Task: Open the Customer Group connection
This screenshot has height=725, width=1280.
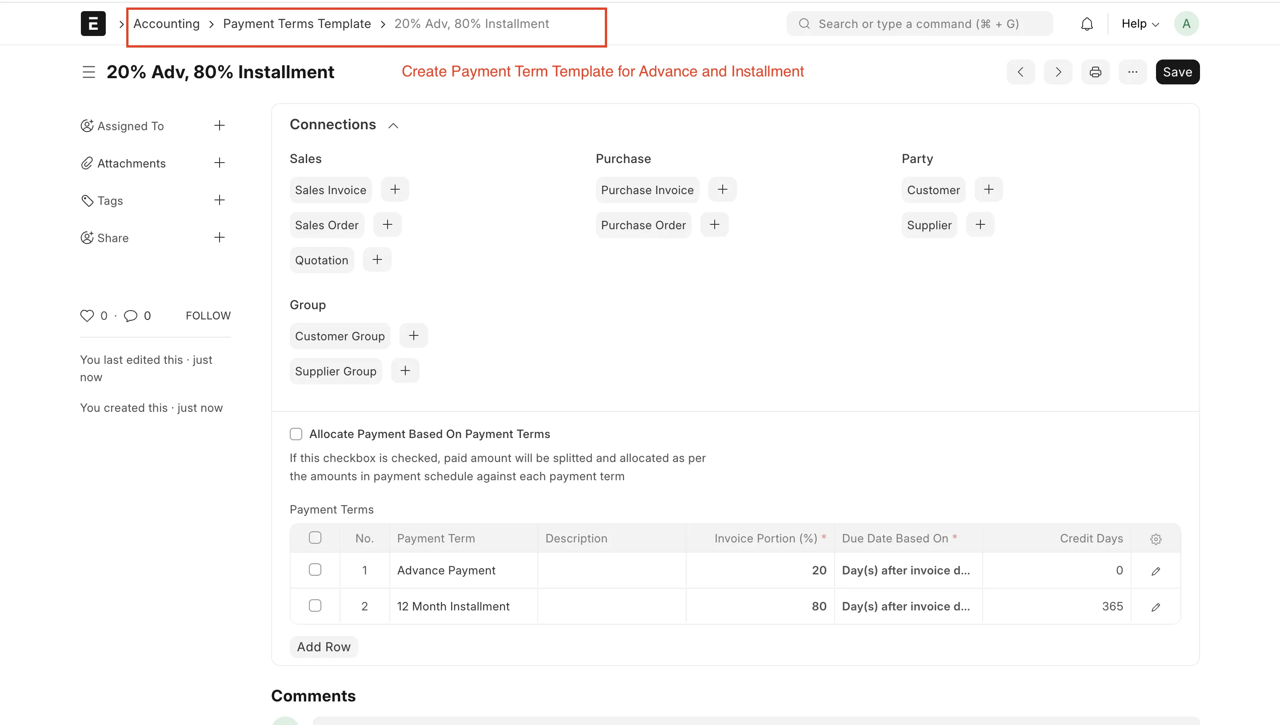Action: pyautogui.click(x=340, y=335)
